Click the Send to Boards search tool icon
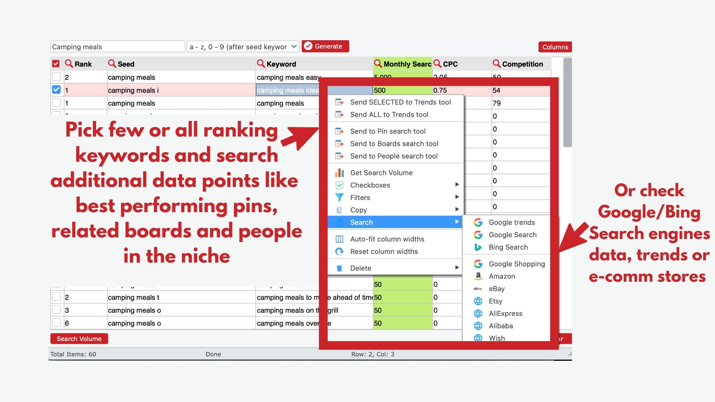 339,144
